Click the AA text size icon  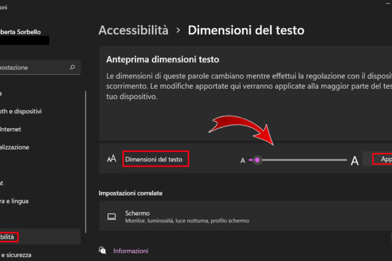click(111, 159)
